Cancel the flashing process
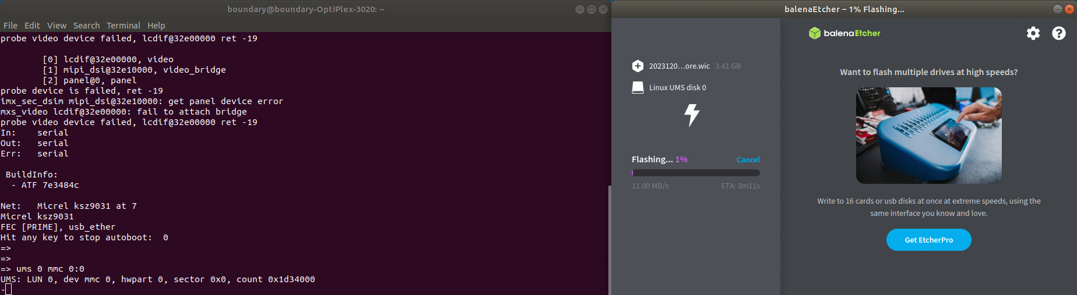The width and height of the screenshot is (1077, 295). coord(748,159)
